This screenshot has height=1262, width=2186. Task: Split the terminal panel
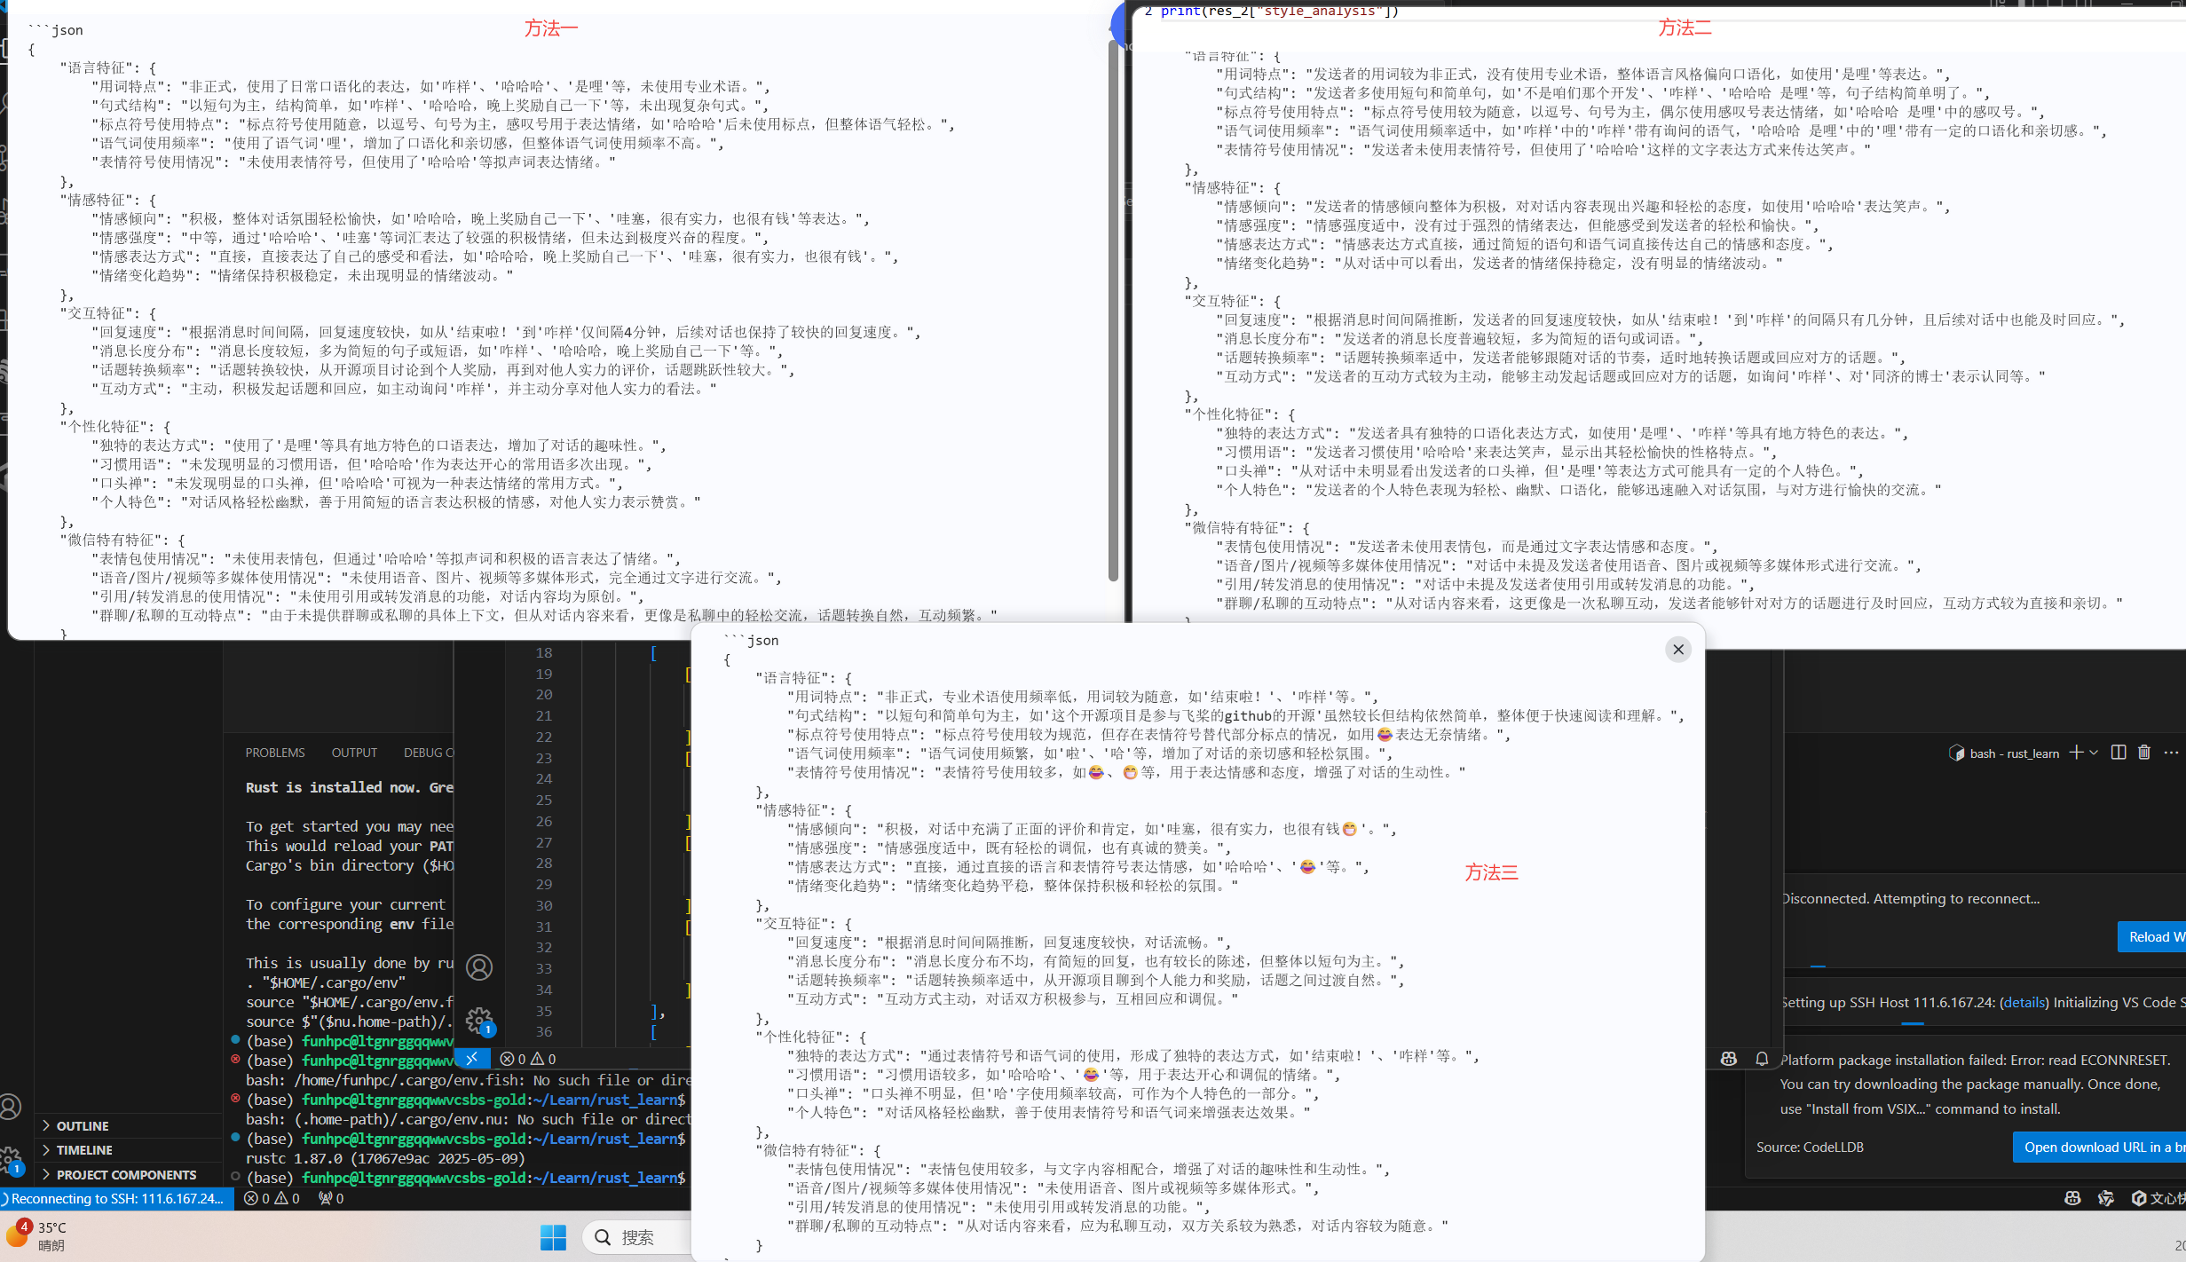coord(2119,753)
